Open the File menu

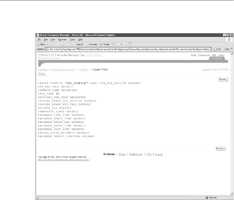click(x=39, y=40)
